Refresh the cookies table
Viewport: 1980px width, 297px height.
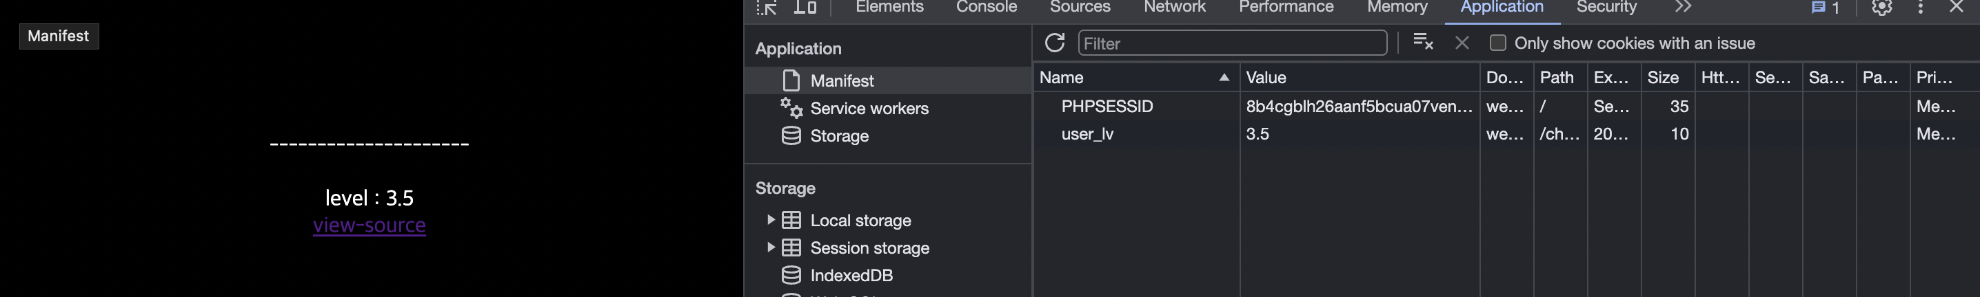pos(1055,42)
